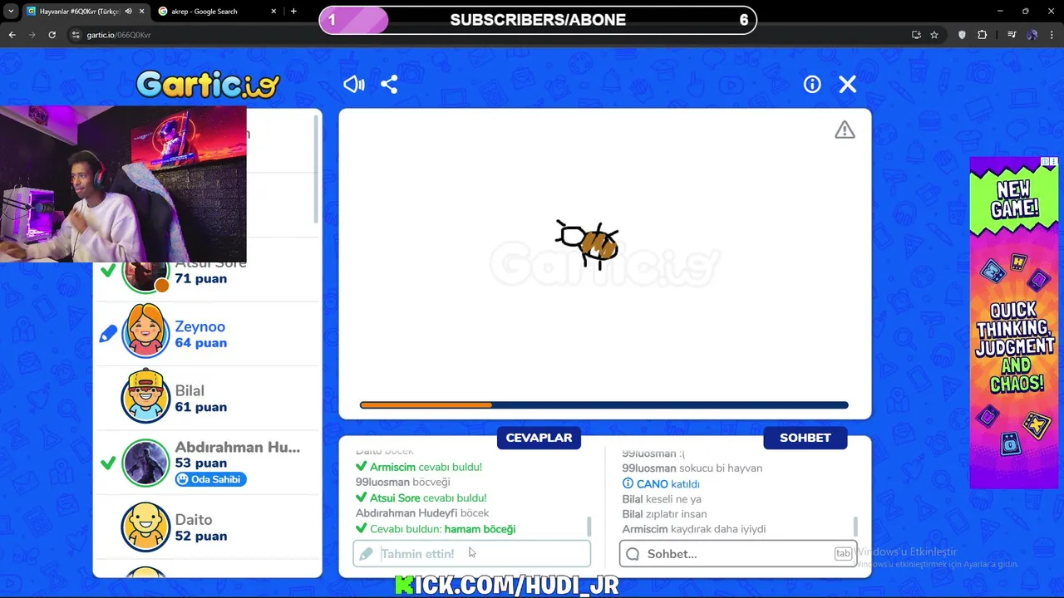Click the pencil icon in the guess field
The width and height of the screenshot is (1064, 598).
pos(367,554)
